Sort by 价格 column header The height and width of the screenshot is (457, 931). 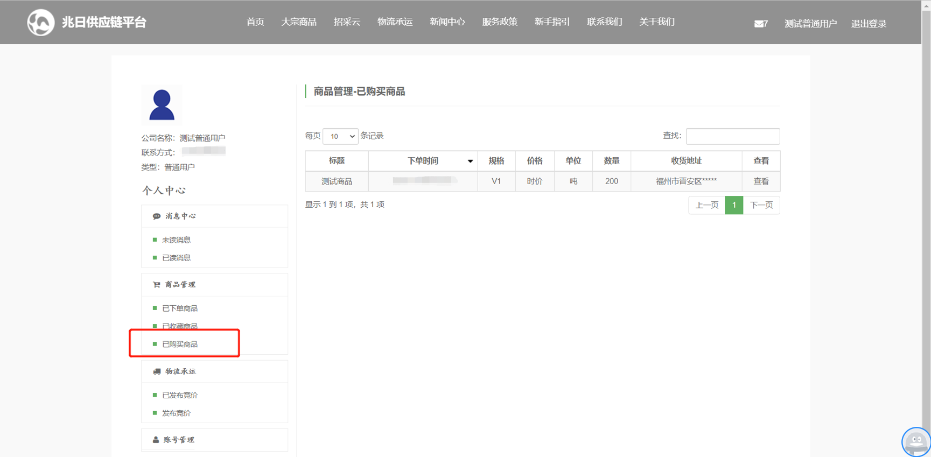click(535, 161)
